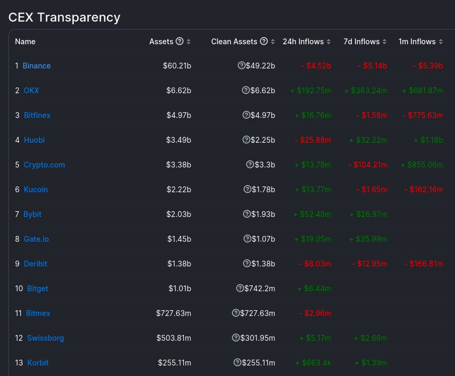Click OKX 24h inflow + $192.75m

click(311, 91)
